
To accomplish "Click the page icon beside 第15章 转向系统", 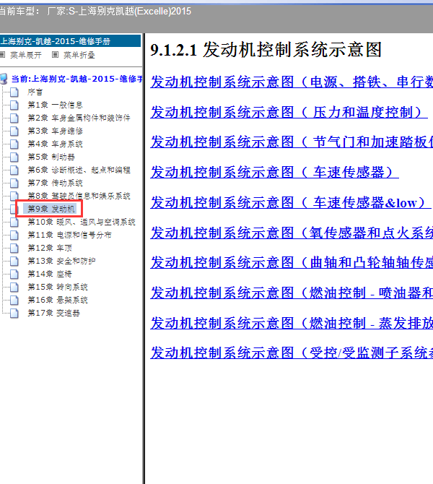I will (x=14, y=287).
